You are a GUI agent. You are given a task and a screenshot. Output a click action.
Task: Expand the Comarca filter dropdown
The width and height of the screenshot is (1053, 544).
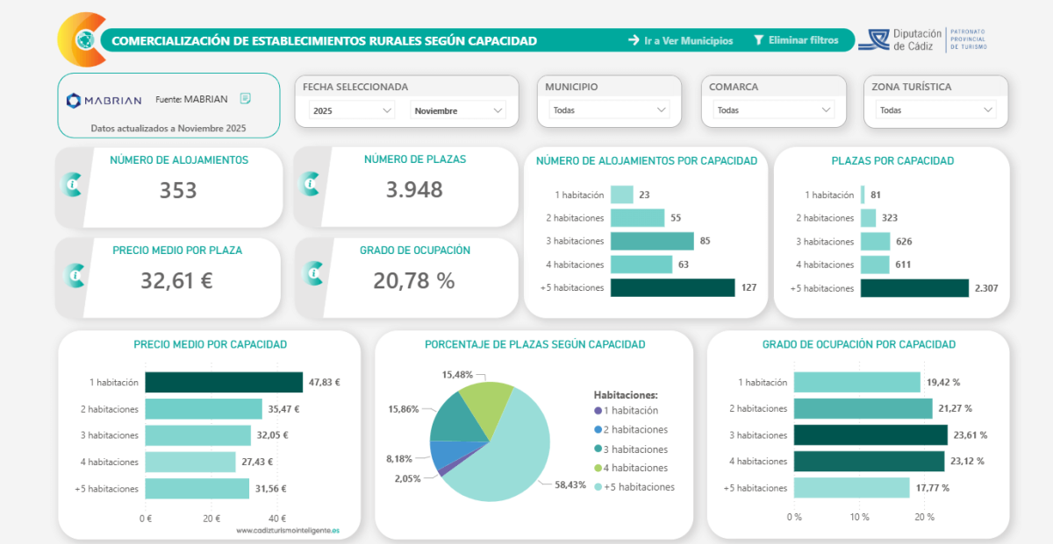773,110
